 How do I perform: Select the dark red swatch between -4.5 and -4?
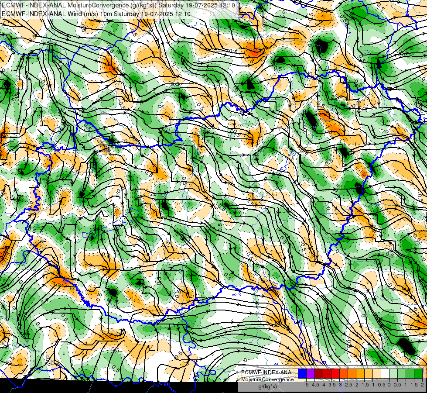[319, 373]
